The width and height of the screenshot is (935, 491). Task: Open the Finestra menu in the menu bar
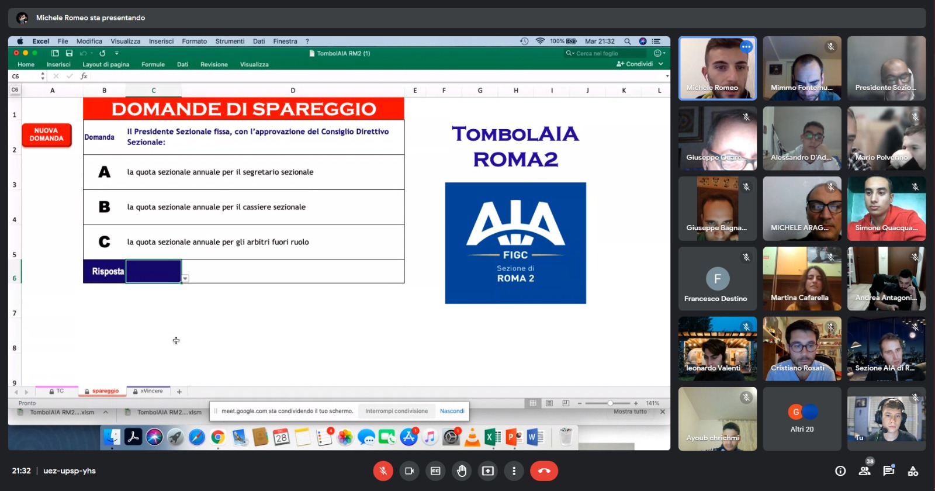285,42
